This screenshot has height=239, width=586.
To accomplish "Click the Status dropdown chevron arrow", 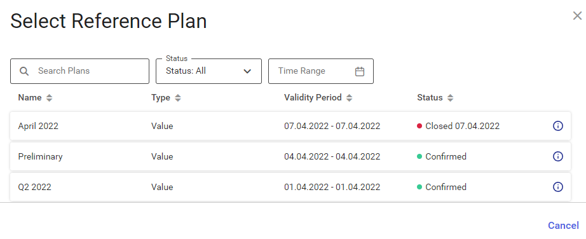I will pyautogui.click(x=247, y=71).
